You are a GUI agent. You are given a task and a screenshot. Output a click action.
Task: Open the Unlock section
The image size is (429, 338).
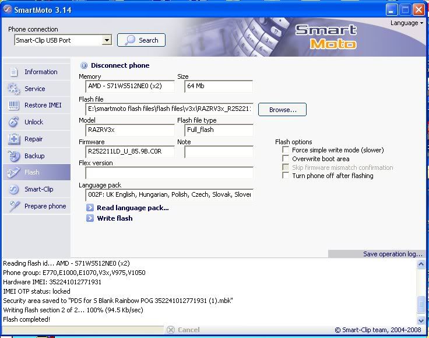coord(37,122)
